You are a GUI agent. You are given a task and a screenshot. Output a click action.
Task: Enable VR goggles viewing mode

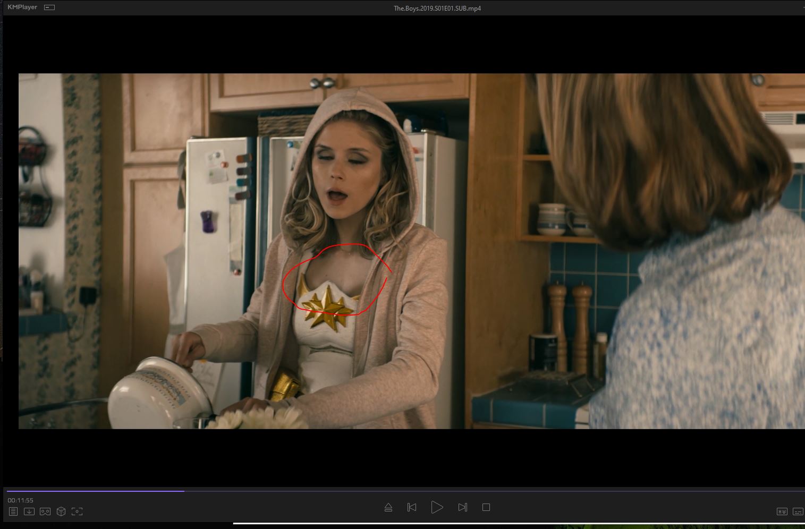click(45, 511)
